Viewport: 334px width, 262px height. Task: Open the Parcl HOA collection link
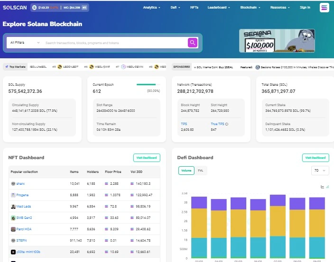24,229
